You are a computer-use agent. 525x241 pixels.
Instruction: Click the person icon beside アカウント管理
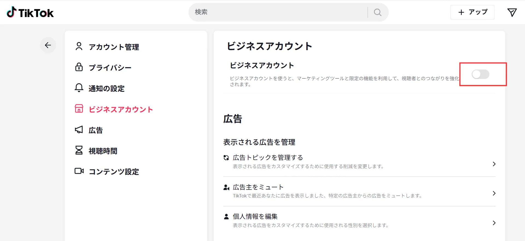[x=79, y=46]
